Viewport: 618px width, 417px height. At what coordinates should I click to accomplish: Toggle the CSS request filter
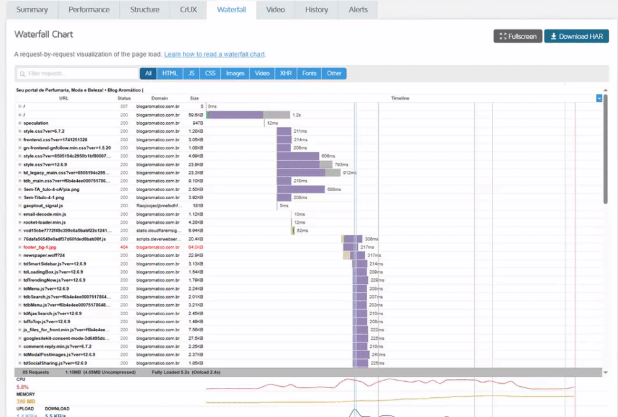[210, 73]
